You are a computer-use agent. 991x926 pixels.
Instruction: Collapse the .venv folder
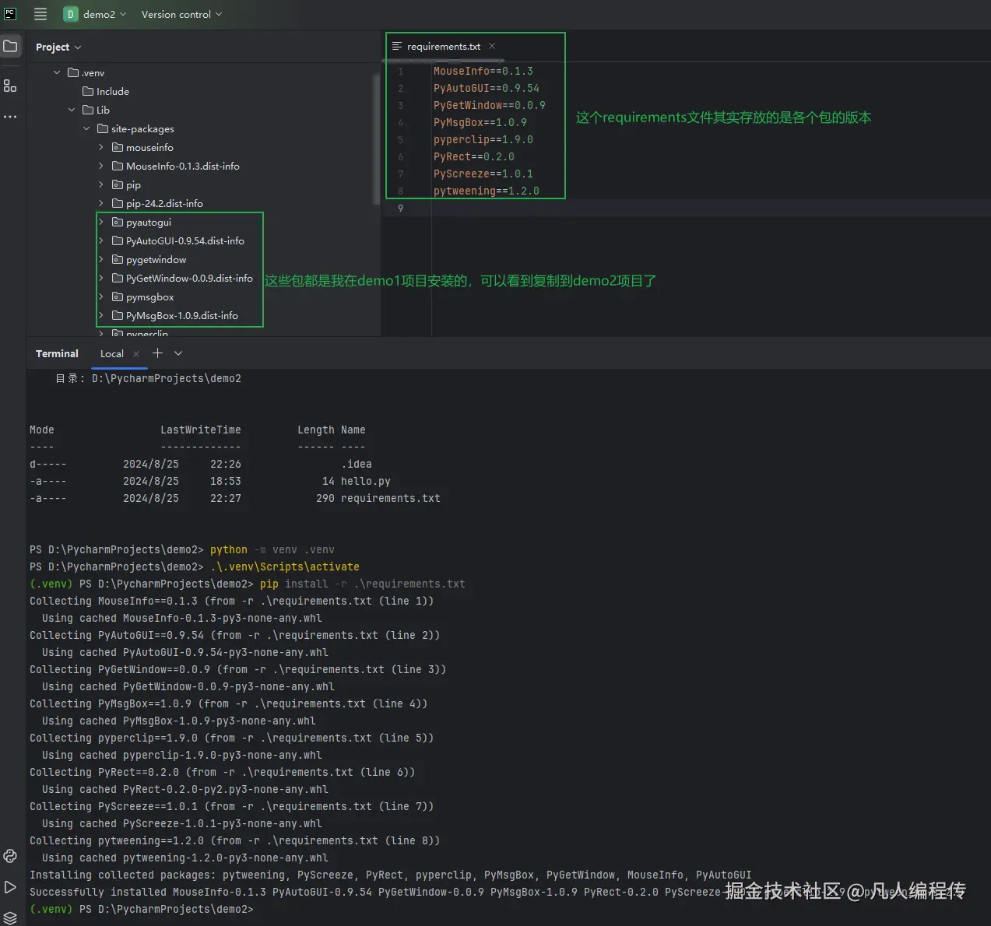(57, 72)
